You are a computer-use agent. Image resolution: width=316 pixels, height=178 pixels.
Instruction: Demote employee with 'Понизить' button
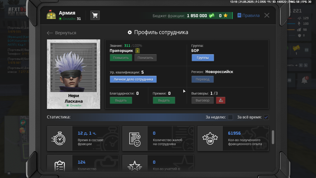(145, 58)
